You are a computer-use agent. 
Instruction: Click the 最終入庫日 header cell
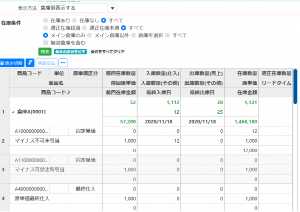(x=159, y=93)
